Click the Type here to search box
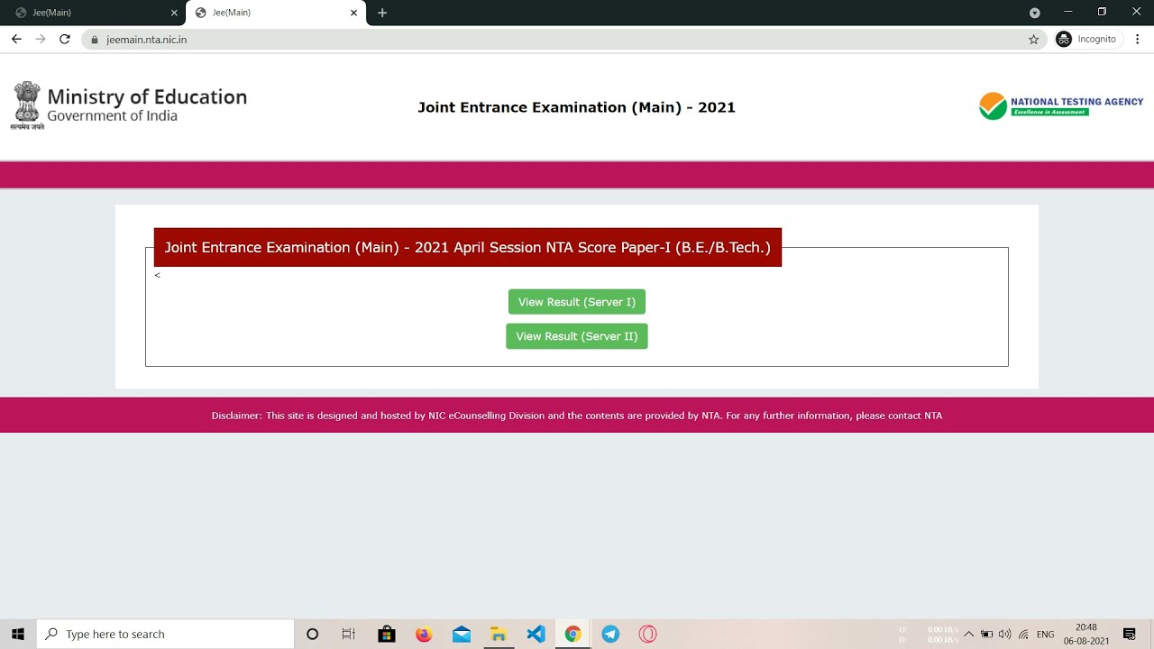The image size is (1154, 649). point(165,634)
